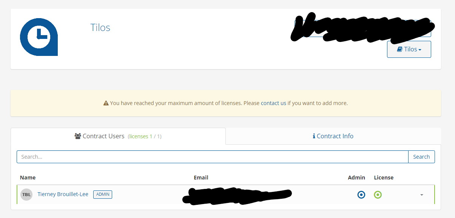Toggle License radio for Tierney Brouillet-Lee
Image resolution: width=455 pixels, height=218 pixels.
pyautogui.click(x=378, y=195)
